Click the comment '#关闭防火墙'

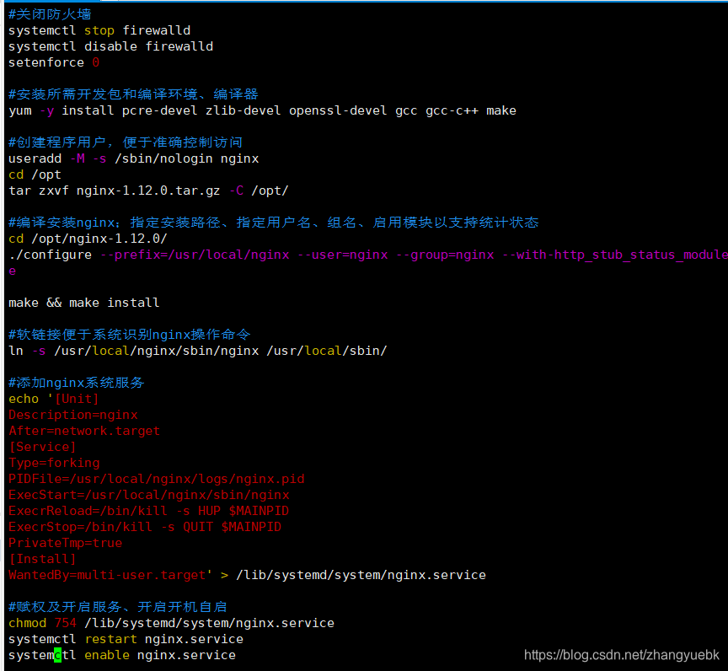point(50,14)
